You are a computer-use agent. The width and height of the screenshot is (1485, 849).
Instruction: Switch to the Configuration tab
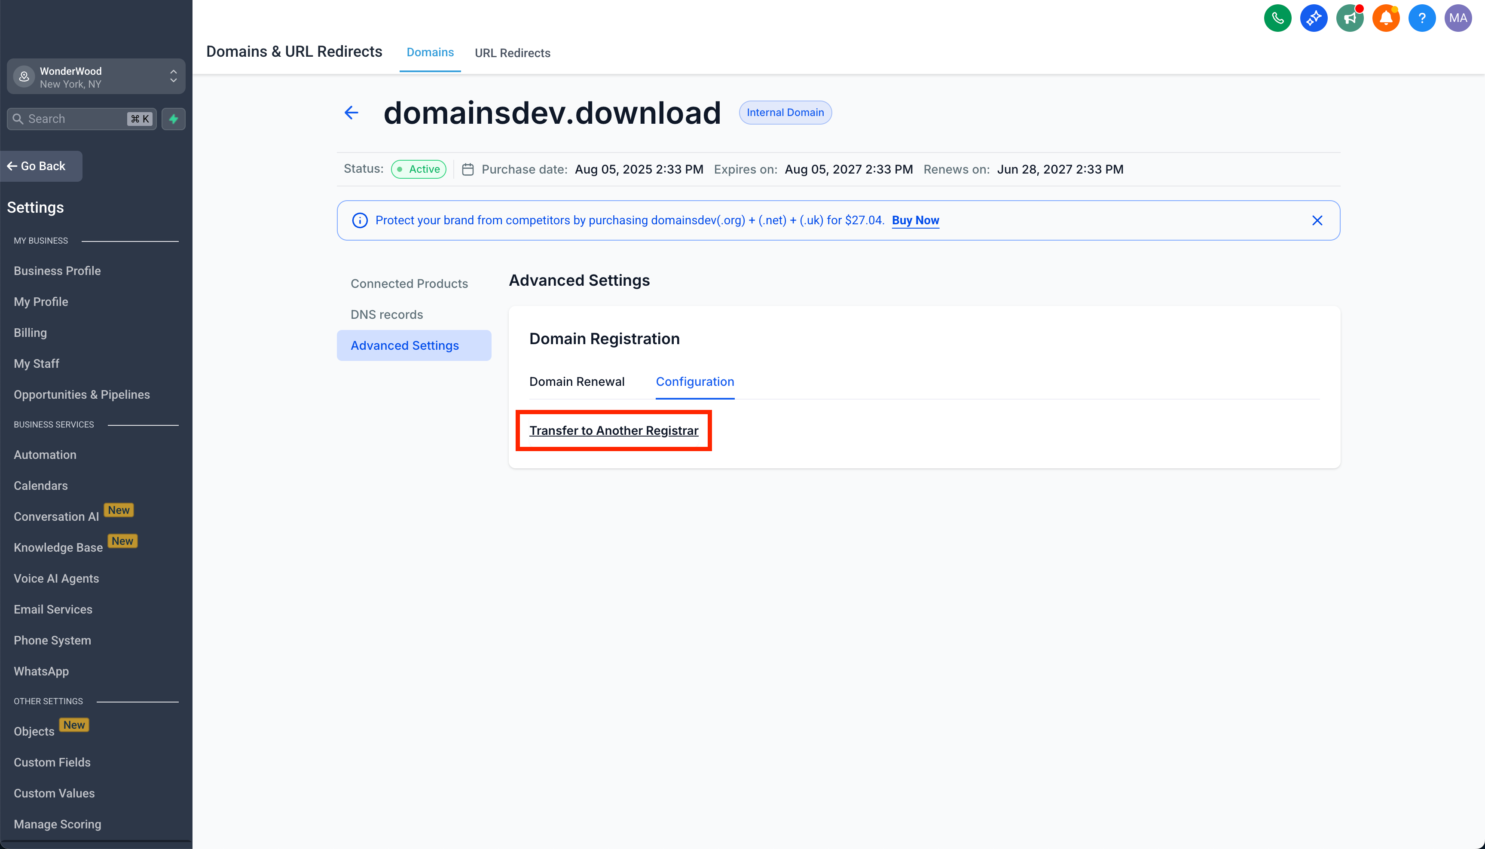pos(695,382)
